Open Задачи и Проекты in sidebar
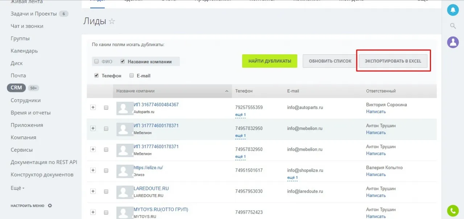This screenshot has width=464, height=219. click(x=34, y=14)
